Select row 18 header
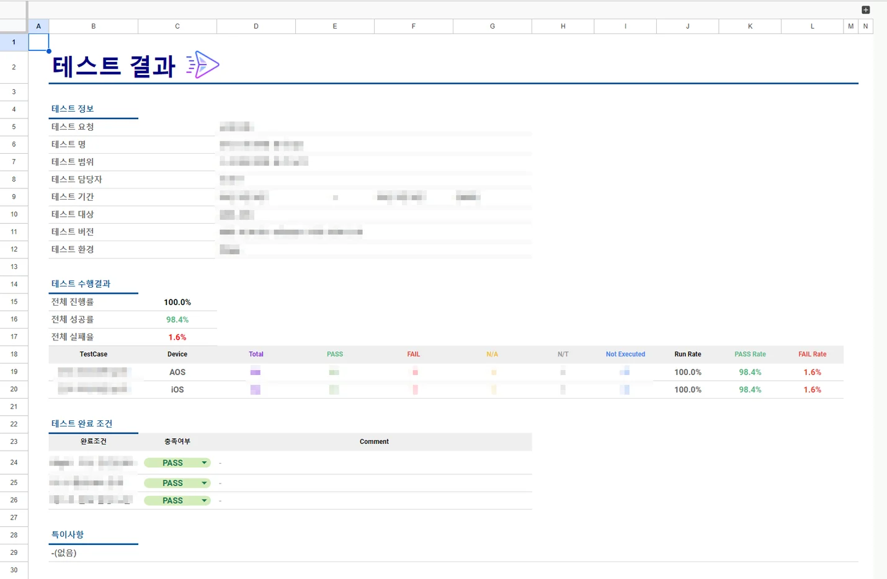The width and height of the screenshot is (887, 579). coord(14,354)
